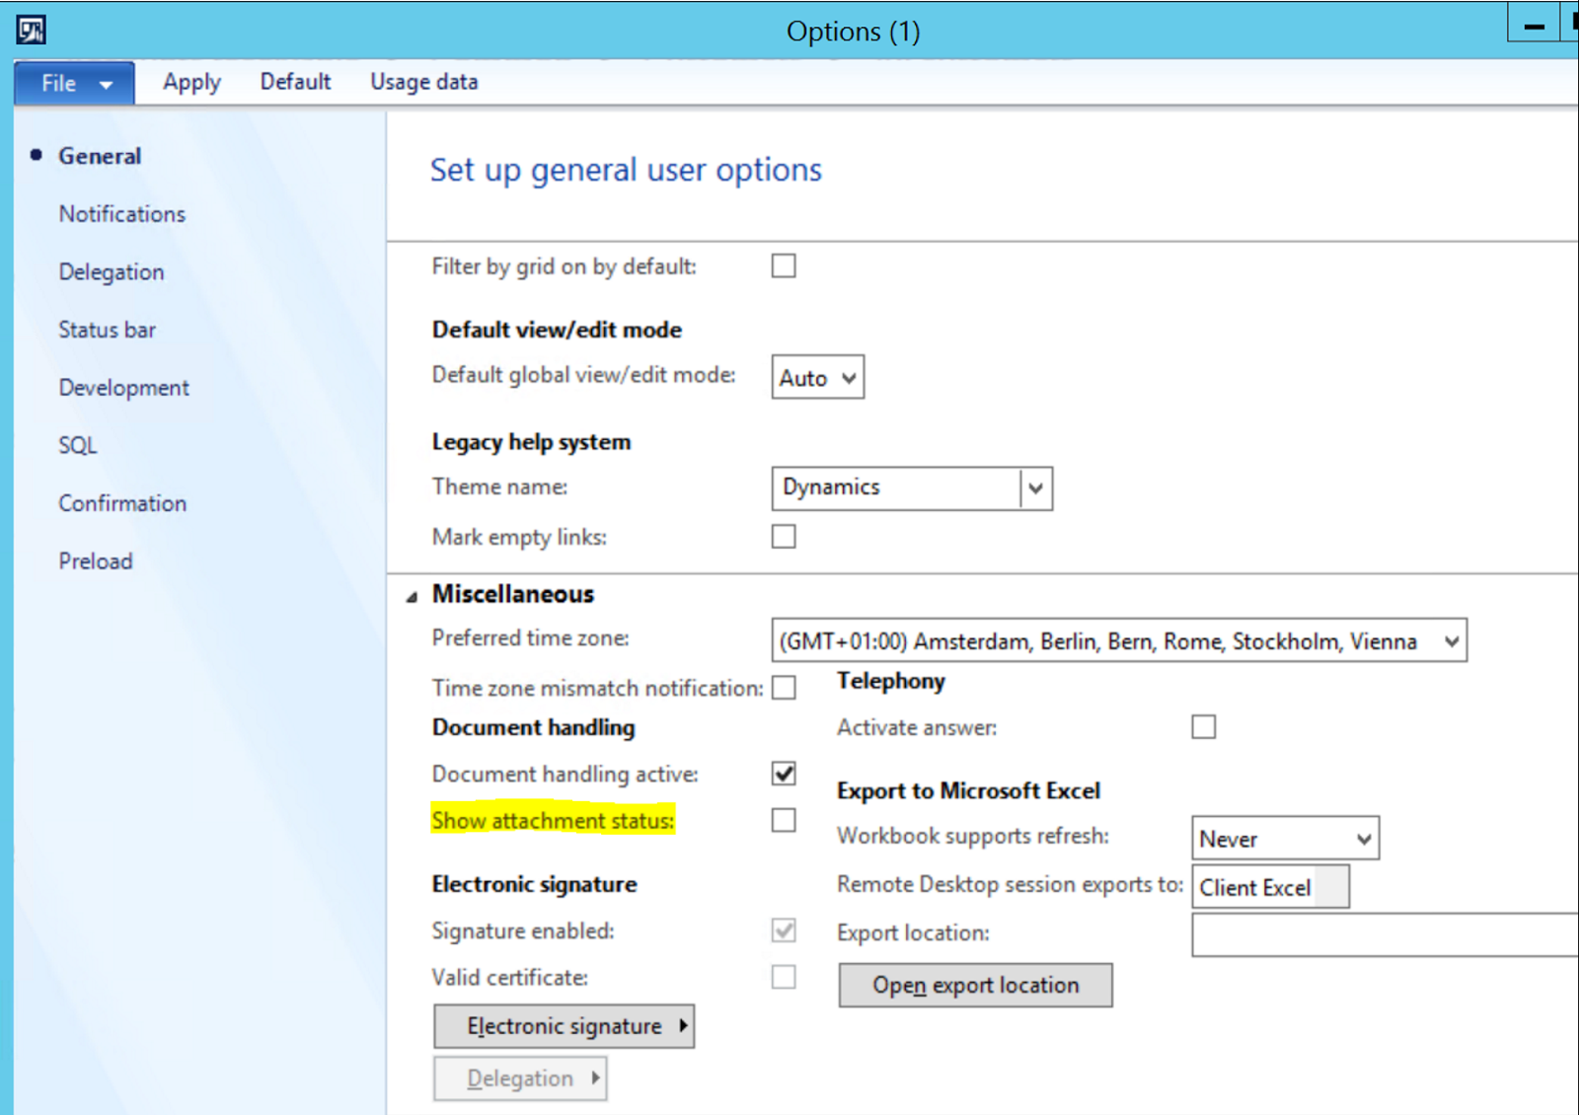Enable Filter by grid on by default
The width and height of the screenshot is (1579, 1115).
click(783, 265)
